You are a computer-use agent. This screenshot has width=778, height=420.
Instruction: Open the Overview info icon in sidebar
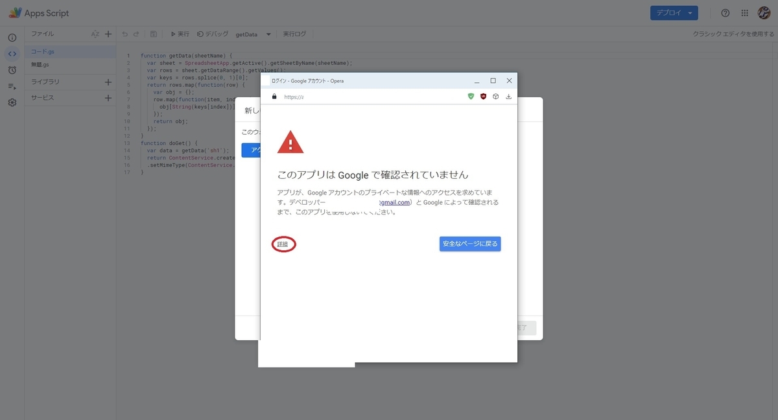tap(12, 38)
